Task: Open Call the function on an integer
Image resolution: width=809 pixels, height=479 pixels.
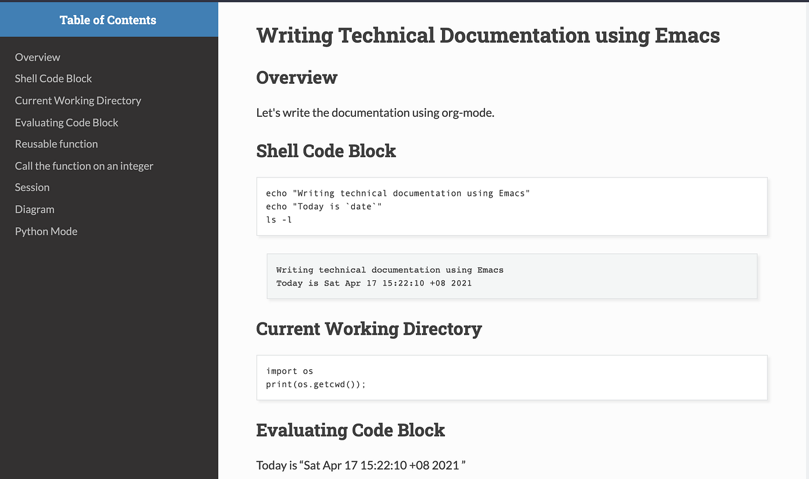Action: 84,166
